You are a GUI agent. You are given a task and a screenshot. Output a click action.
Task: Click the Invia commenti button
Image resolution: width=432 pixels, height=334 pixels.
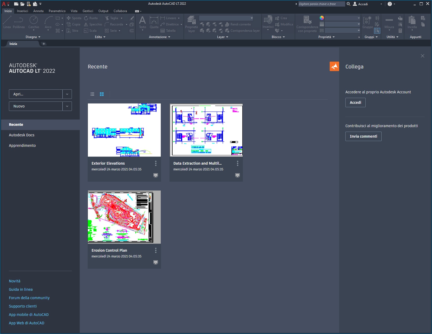point(363,136)
